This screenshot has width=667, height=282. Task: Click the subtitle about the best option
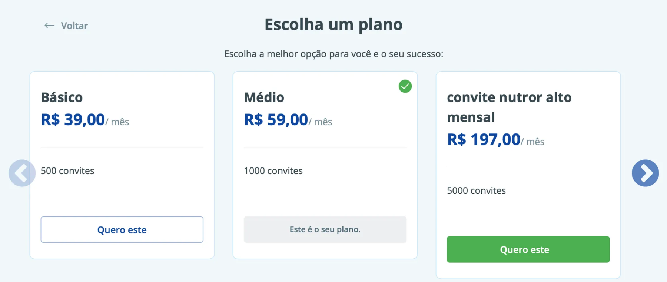[x=333, y=54]
